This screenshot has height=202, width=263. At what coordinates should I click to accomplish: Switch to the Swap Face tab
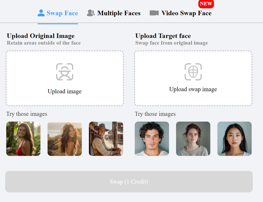pos(62,13)
